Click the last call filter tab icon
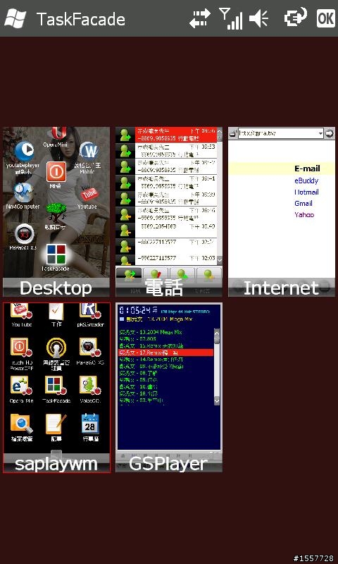 tap(209, 275)
